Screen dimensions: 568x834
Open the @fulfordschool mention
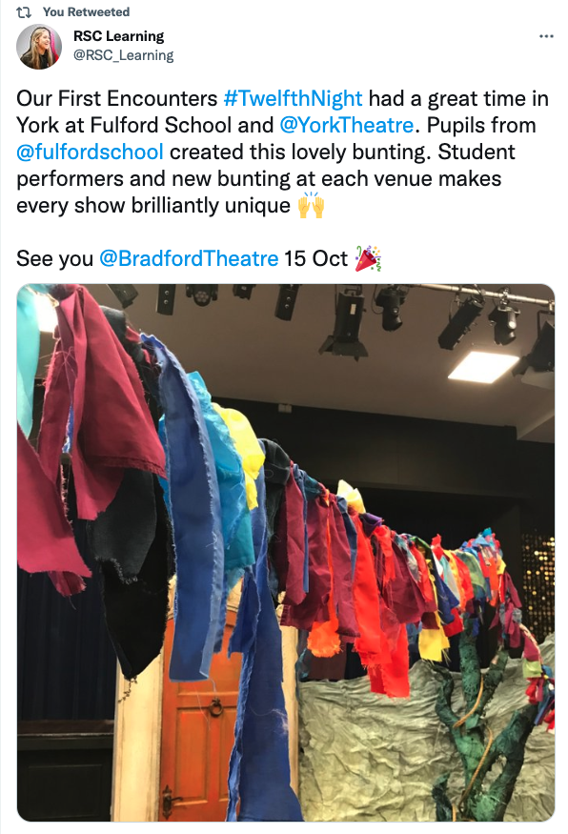click(x=90, y=153)
